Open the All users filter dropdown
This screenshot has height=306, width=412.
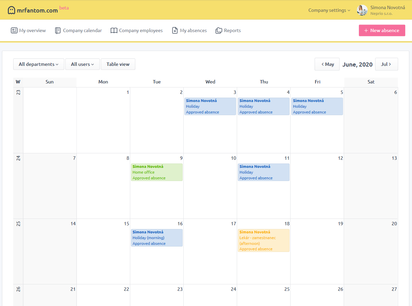[83, 64]
